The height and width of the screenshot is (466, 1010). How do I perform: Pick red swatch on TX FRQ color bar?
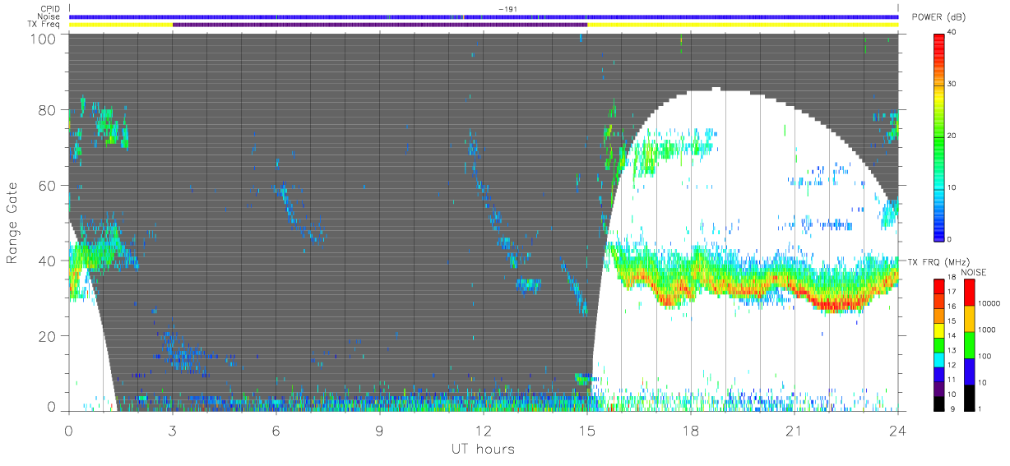click(x=939, y=286)
